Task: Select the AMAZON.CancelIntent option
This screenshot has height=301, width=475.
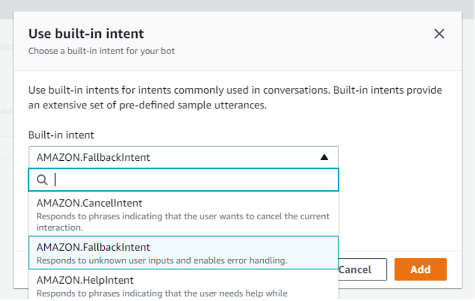Action: [x=89, y=204]
